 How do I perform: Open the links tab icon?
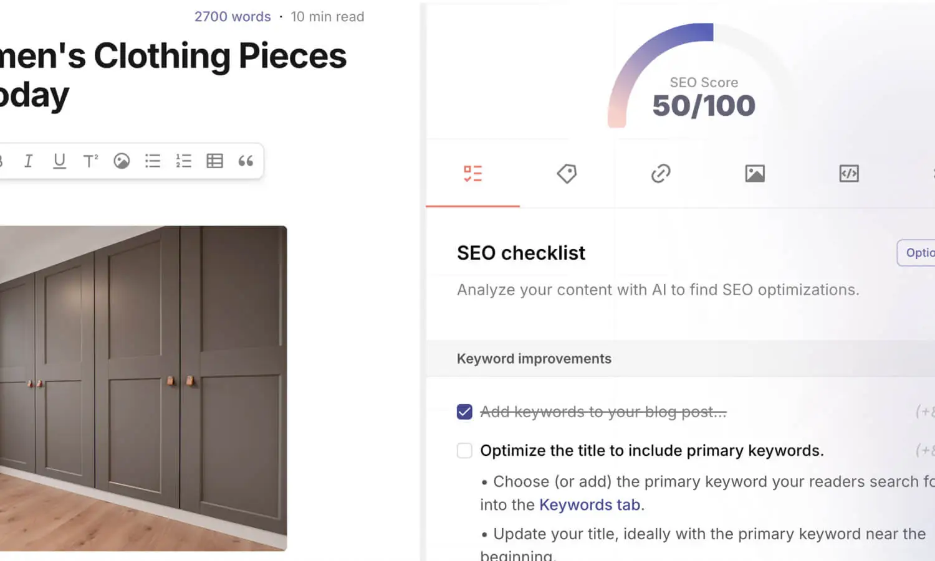(x=661, y=174)
